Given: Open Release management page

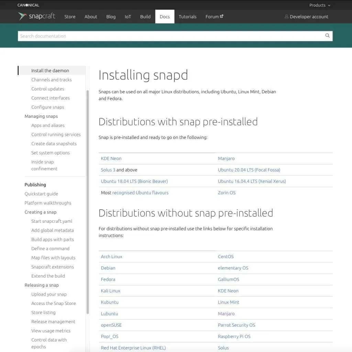Looking at the screenshot, I should (x=53, y=322).
